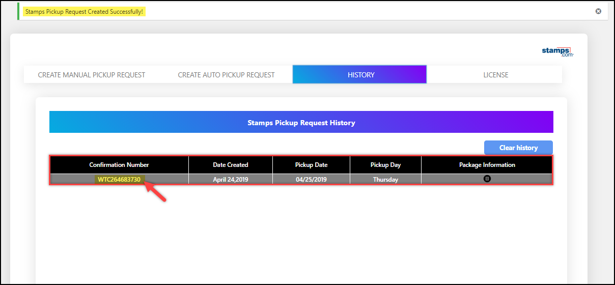Click the Stamps Pickup Request History banner

(301, 122)
